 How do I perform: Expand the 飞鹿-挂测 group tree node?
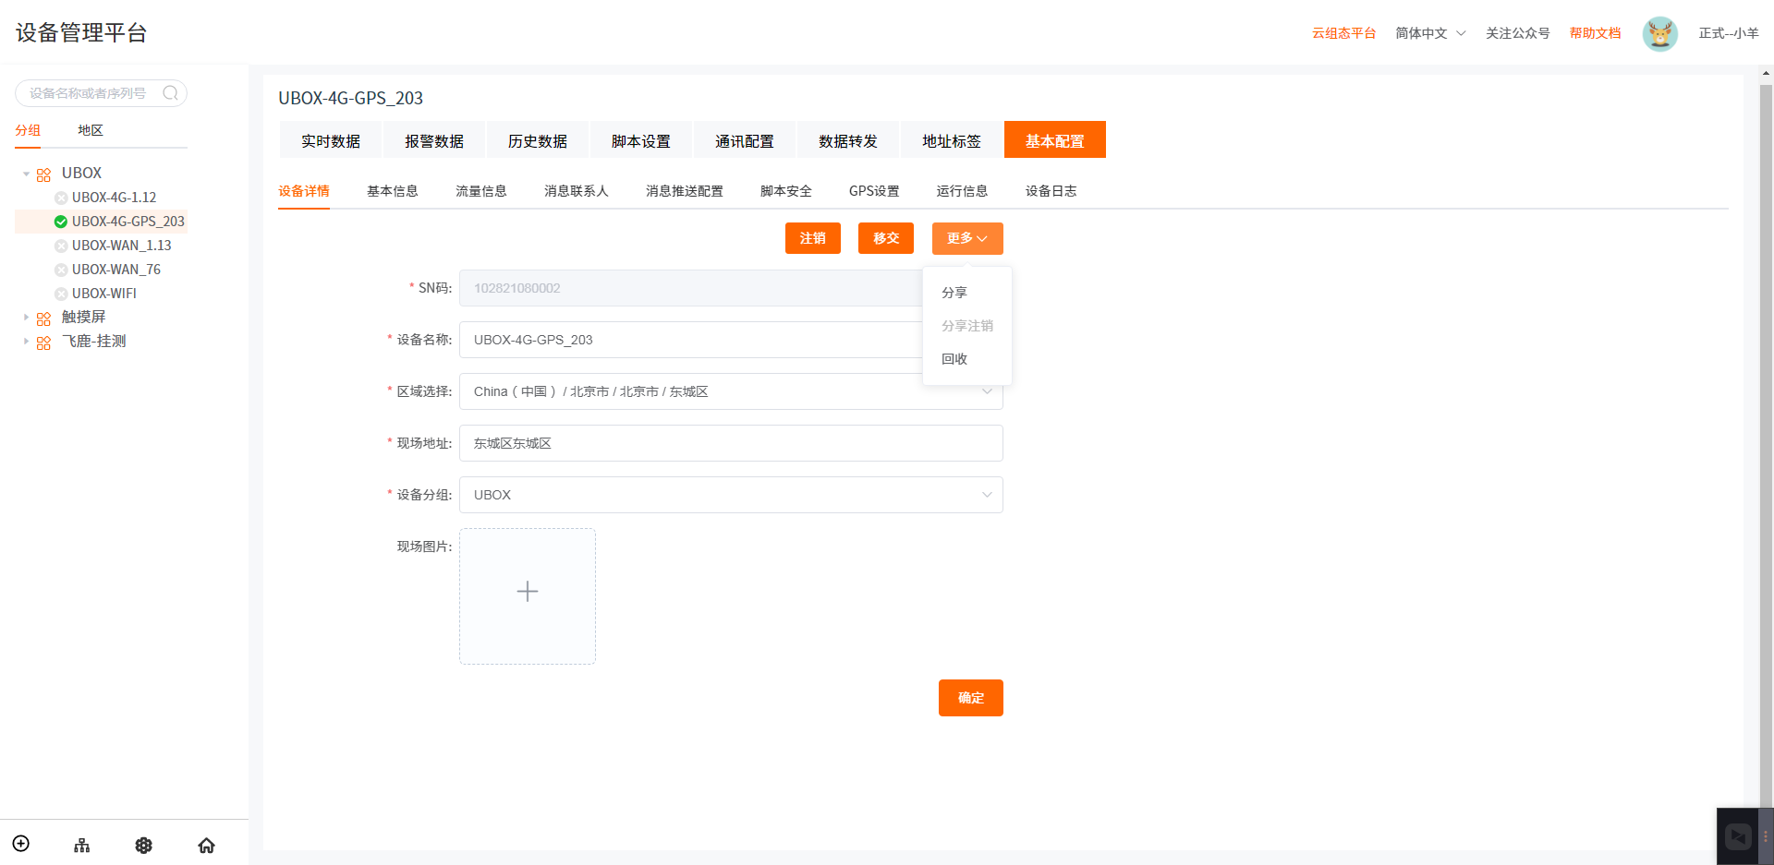[x=26, y=341]
